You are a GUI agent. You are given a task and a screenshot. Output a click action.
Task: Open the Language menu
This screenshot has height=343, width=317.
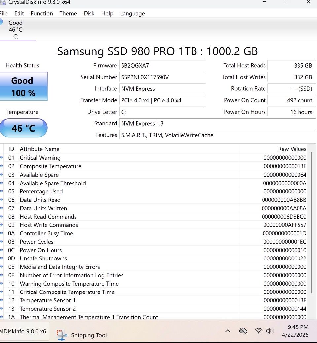[132, 13]
